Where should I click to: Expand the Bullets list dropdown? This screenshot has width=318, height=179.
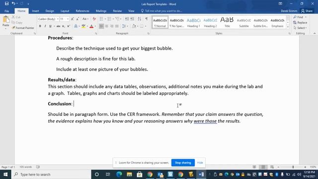pyautogui.click(x=105, y=19)
